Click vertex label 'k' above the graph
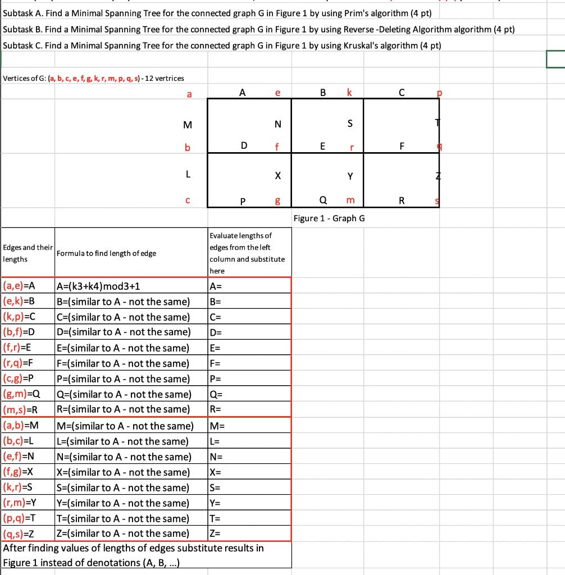Screen dimensions: 565x575 click(349, 93)
